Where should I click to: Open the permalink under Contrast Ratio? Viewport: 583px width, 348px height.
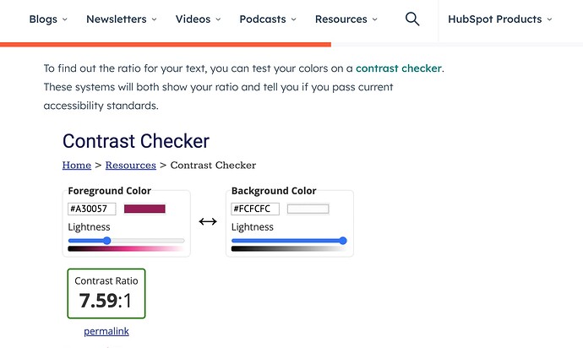coord(106,331)
